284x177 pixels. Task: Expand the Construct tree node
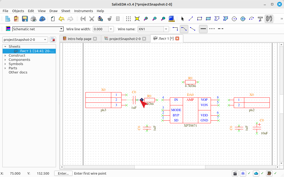coord(5,56)
